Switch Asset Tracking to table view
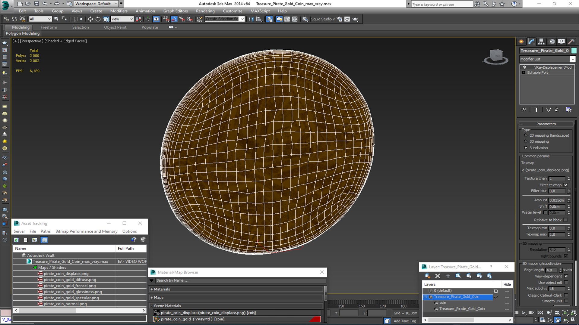 (x=44, y=240)
